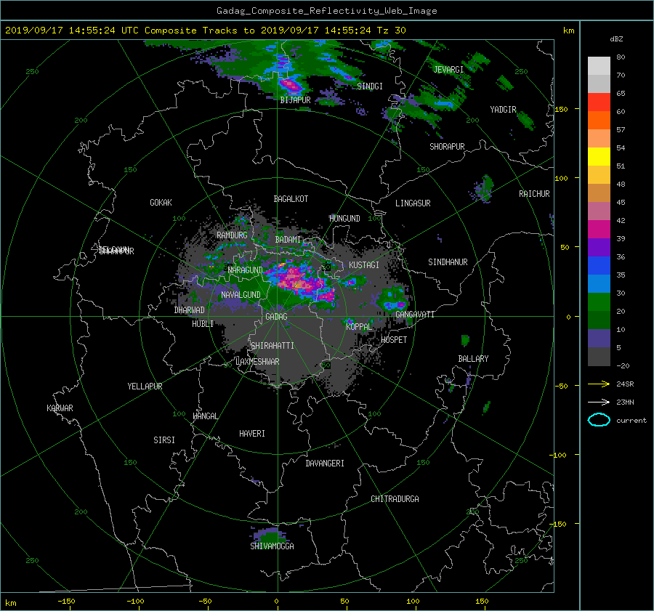The image size is (654, 611).
Task: Click the HAVERI city label
Action: tap(252, 434)
